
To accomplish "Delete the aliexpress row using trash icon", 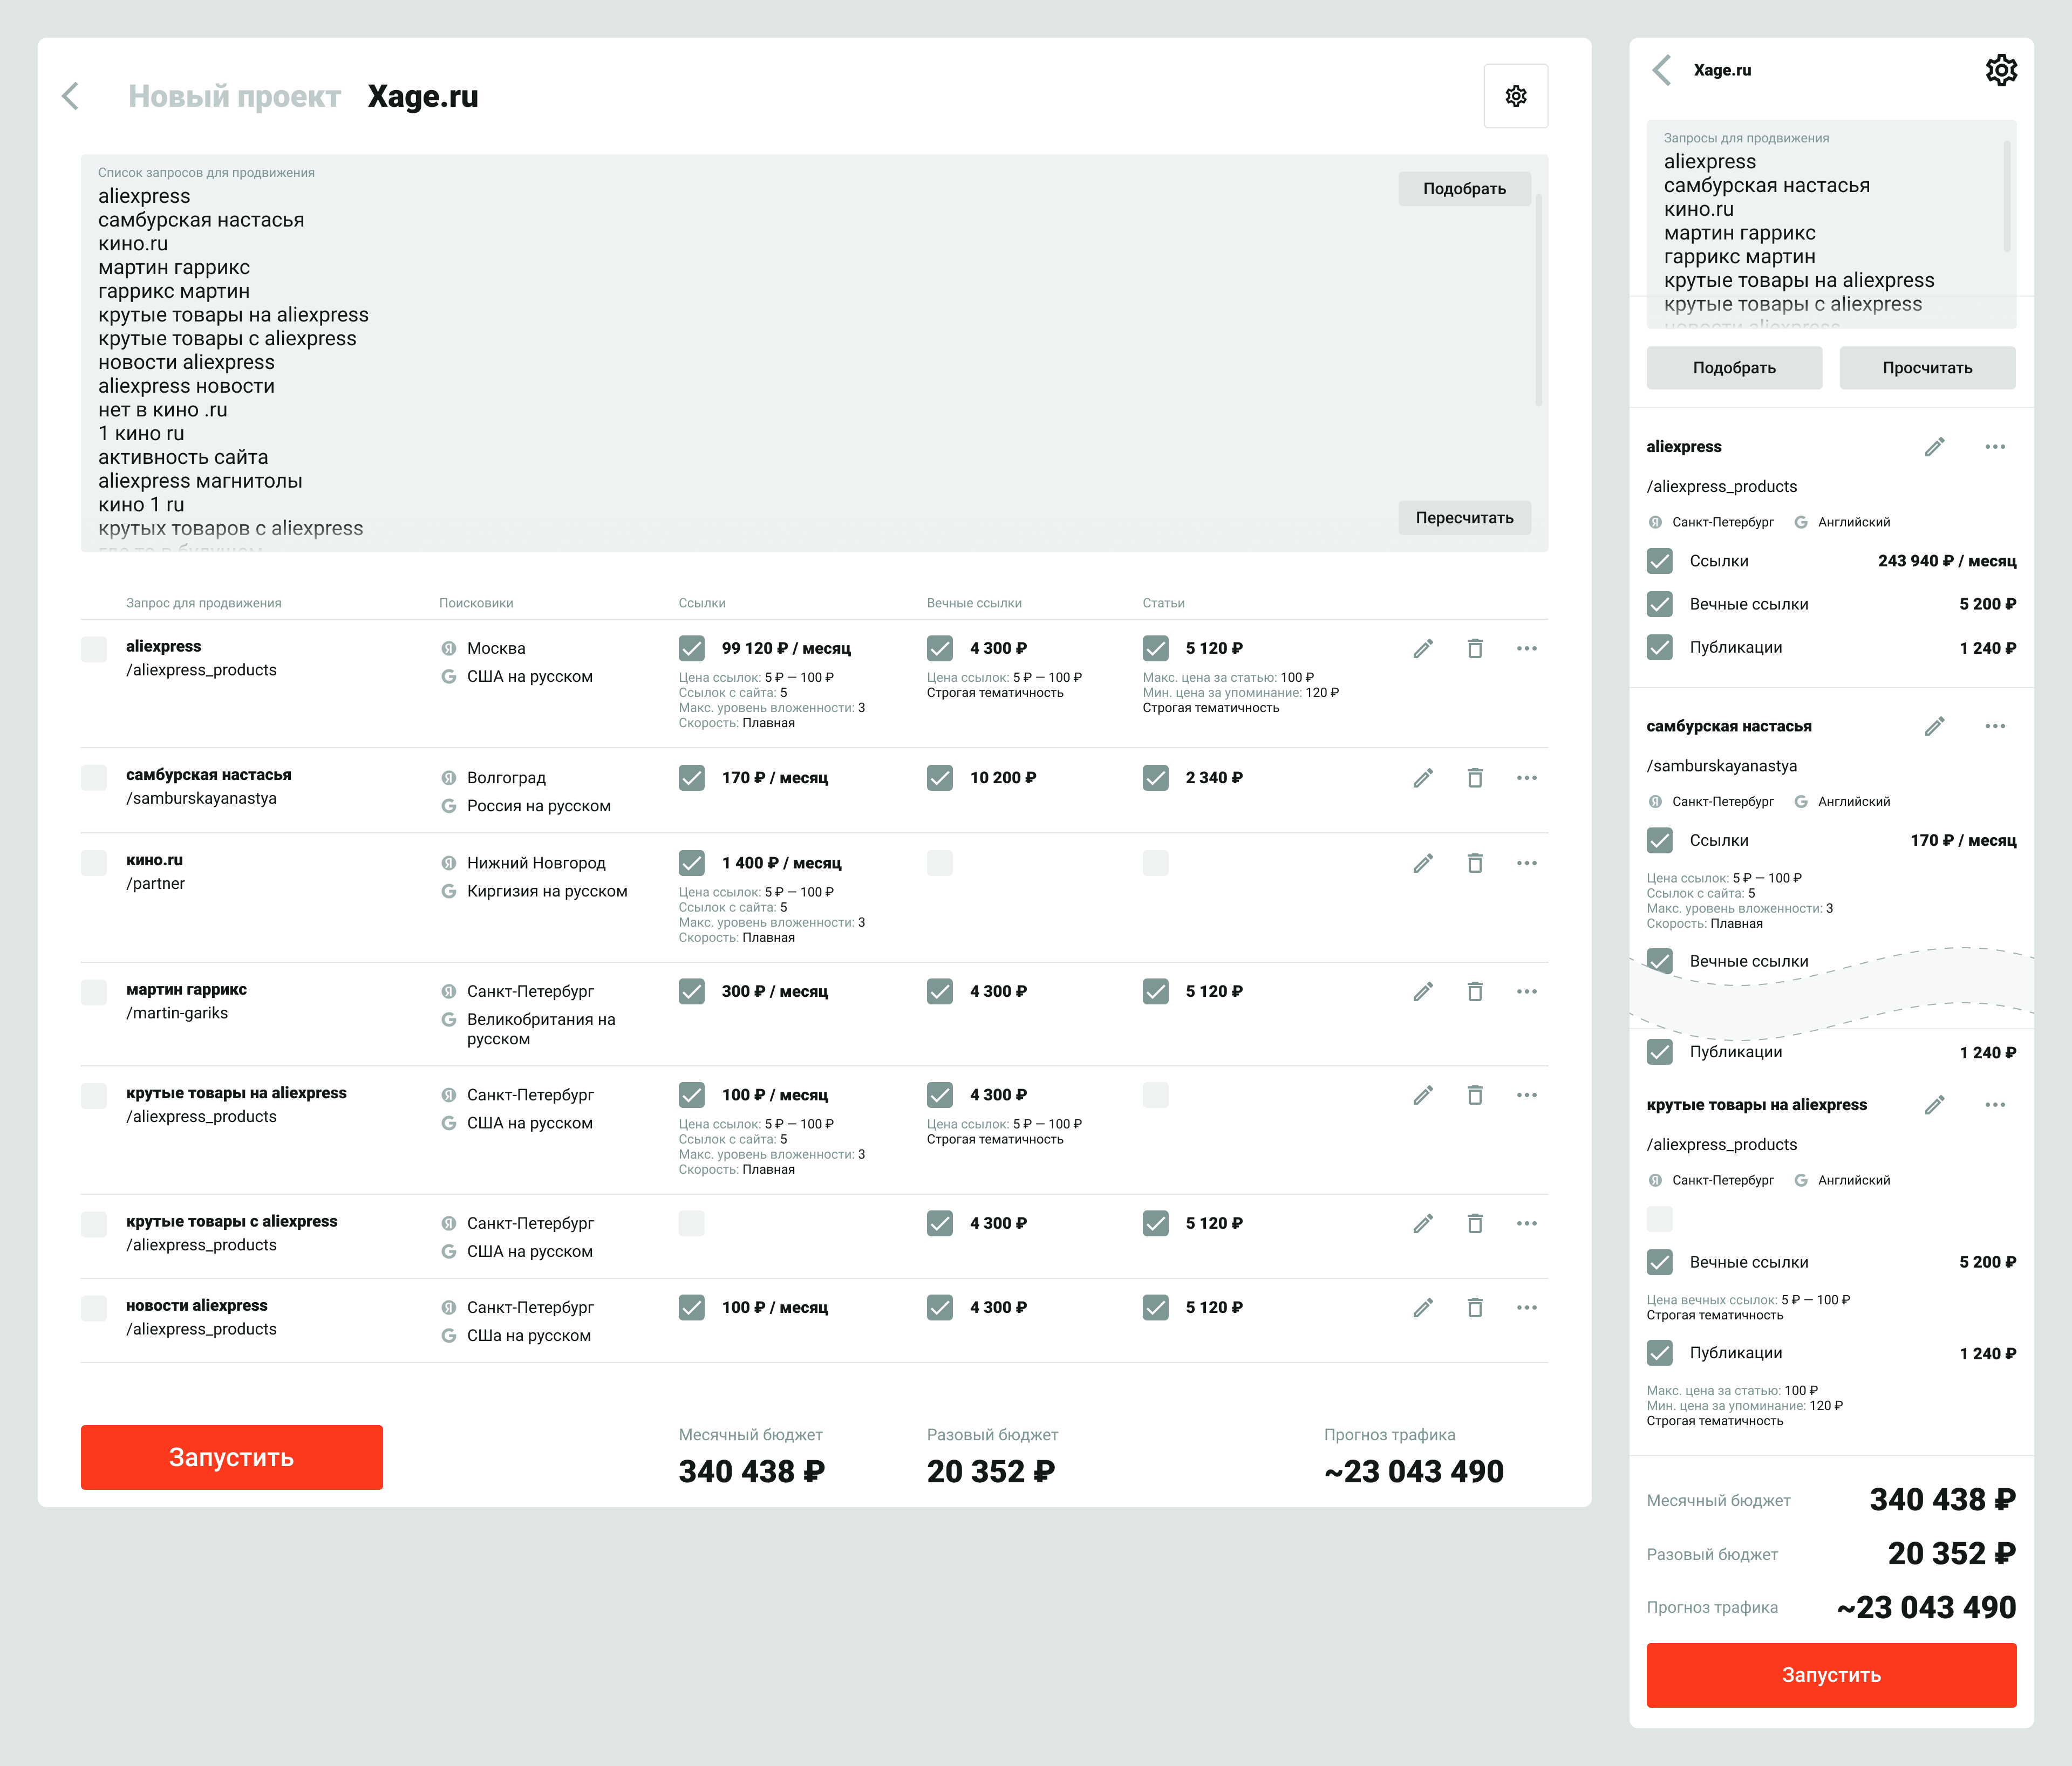I will point(1474,649).
